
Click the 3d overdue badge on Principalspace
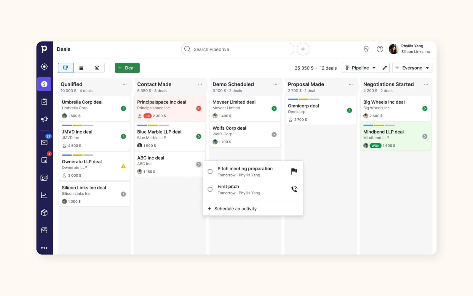click(148, 116)
